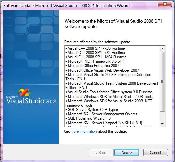Select 'SQL Publishing Wizard 1.3' entry
This screenshot has width=175, height=162.
pyautogui.click(x=88, y=118)
